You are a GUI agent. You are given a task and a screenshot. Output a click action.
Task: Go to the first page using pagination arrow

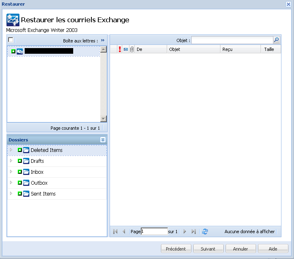point(115,232)
